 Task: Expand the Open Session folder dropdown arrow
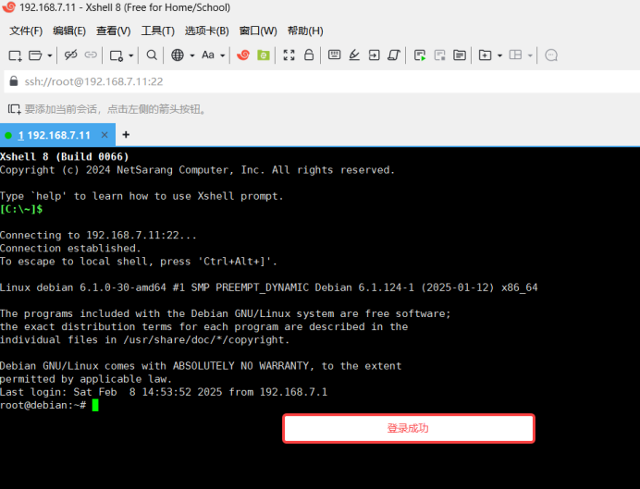click(x=48, y=55)
